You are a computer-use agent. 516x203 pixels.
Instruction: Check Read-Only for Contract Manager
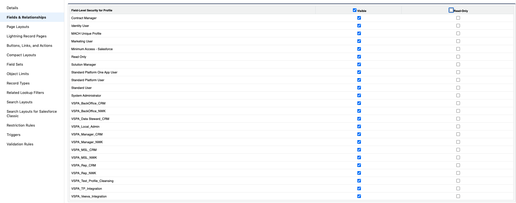(x=458, y=18)
